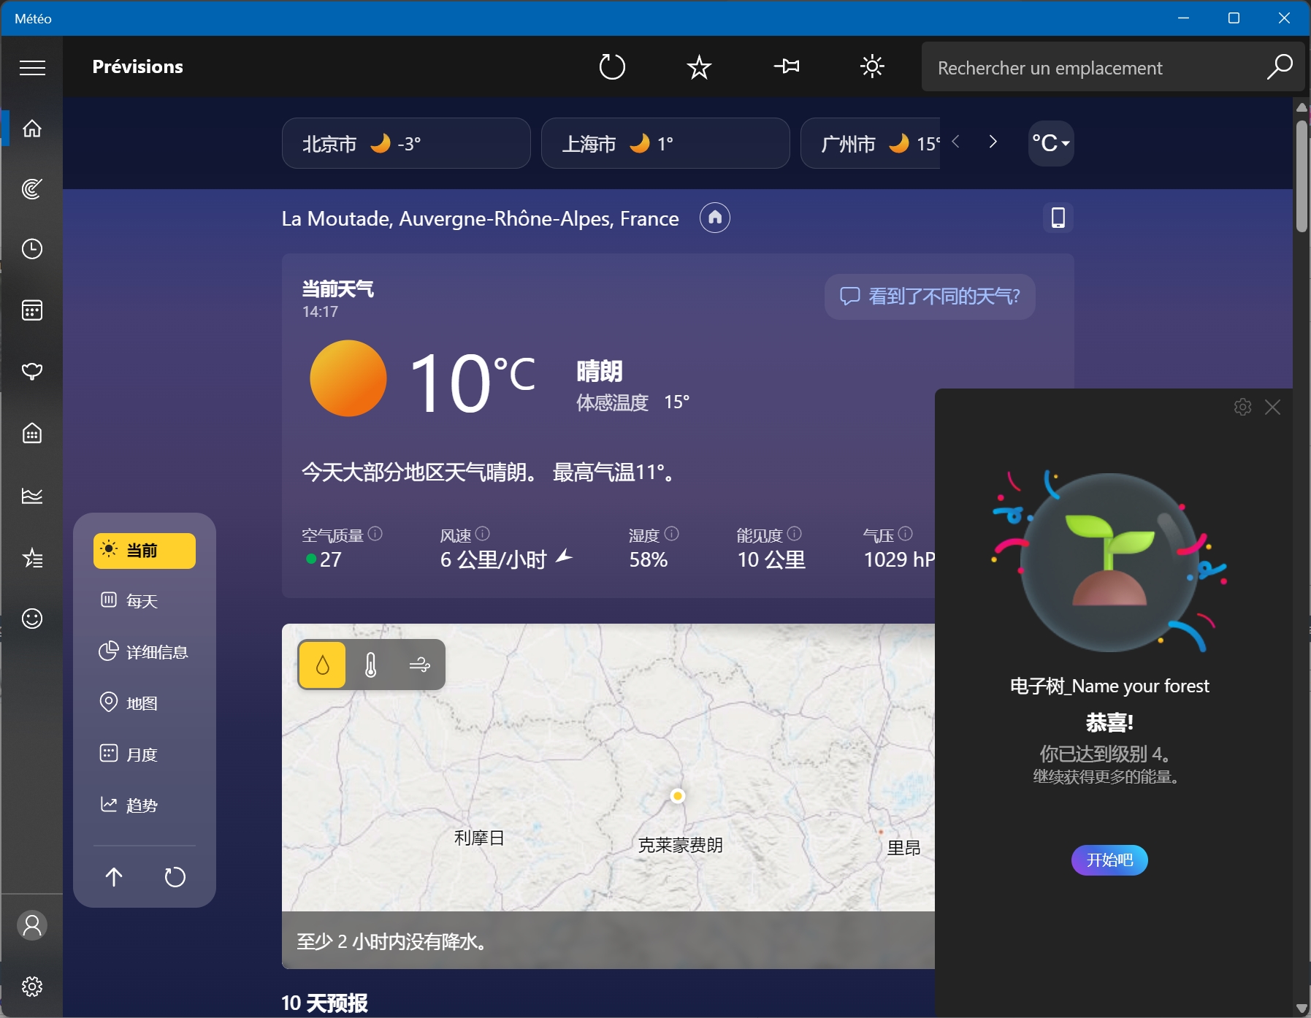Click the location marker on map

coord(678,796)
